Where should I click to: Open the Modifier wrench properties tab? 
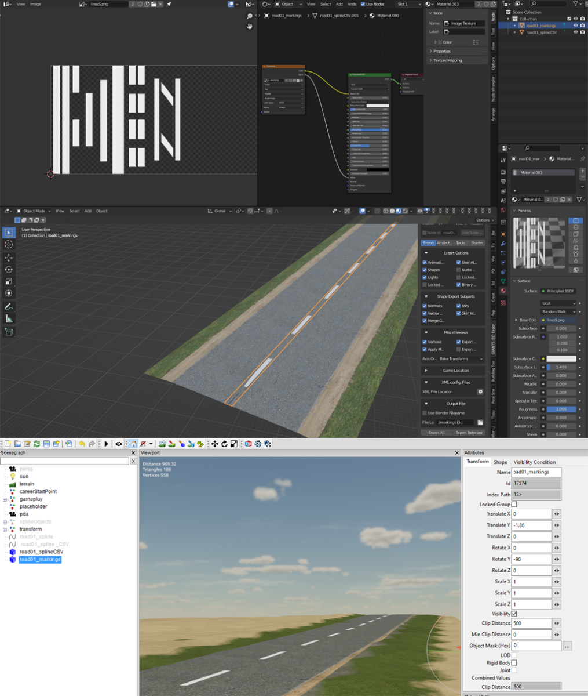tap(503, 244)
